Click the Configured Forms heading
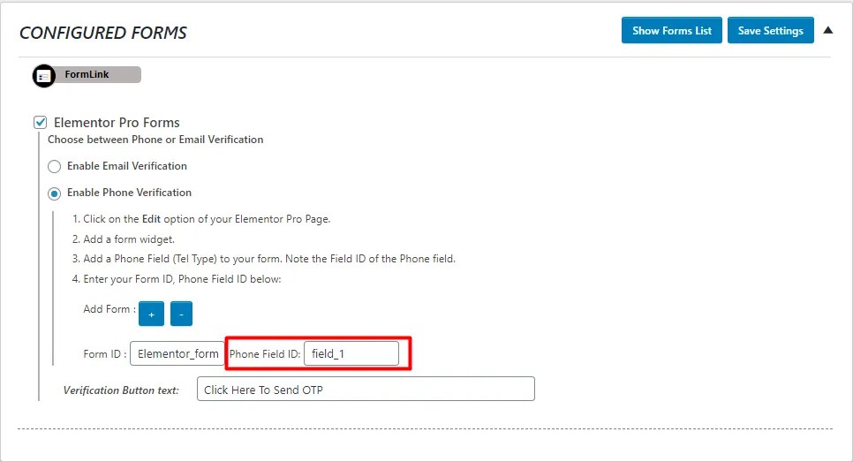Image resolution: width=853 pixels, height=462 pixels. point(103,33)
